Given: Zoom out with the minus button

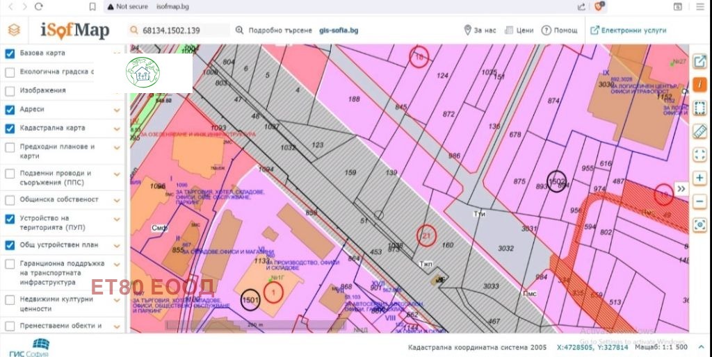Looking at the screenshot, I should click(x=699, y=201).
